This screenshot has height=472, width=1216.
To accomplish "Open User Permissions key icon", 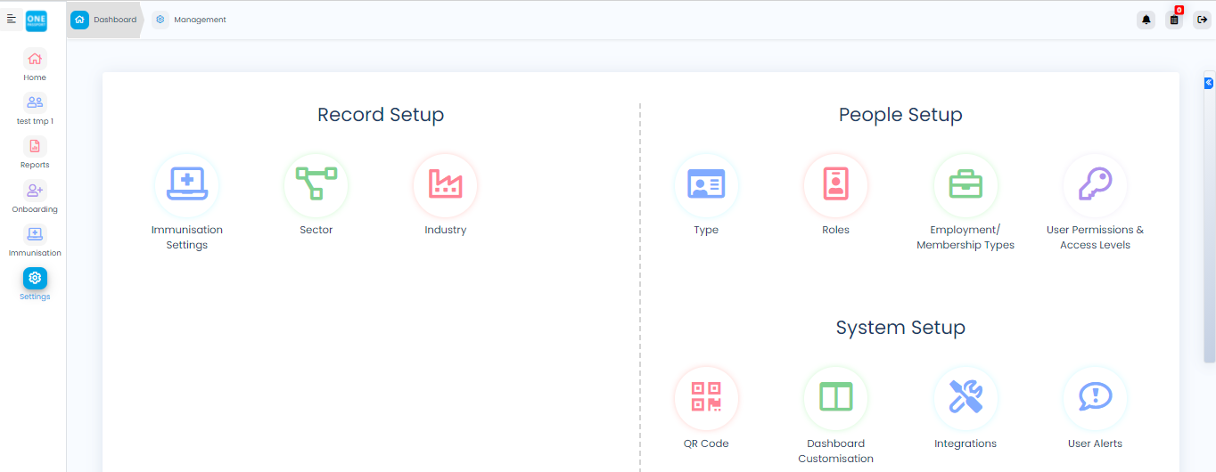I will coord(1095,185).
